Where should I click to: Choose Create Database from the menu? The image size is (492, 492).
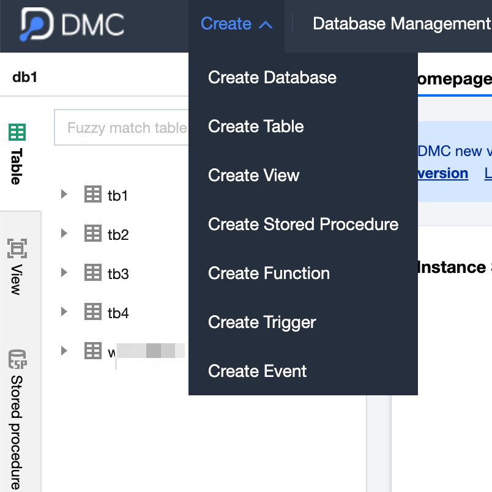pos(272,78)
